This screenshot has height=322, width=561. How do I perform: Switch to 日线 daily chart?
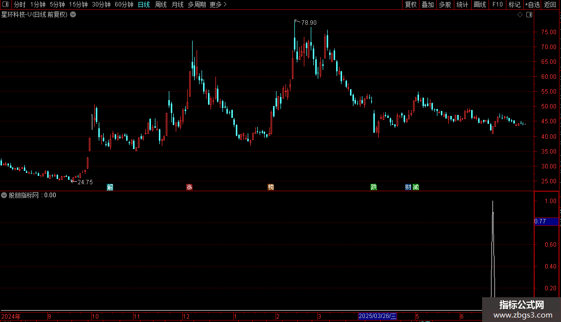(144, 4)
